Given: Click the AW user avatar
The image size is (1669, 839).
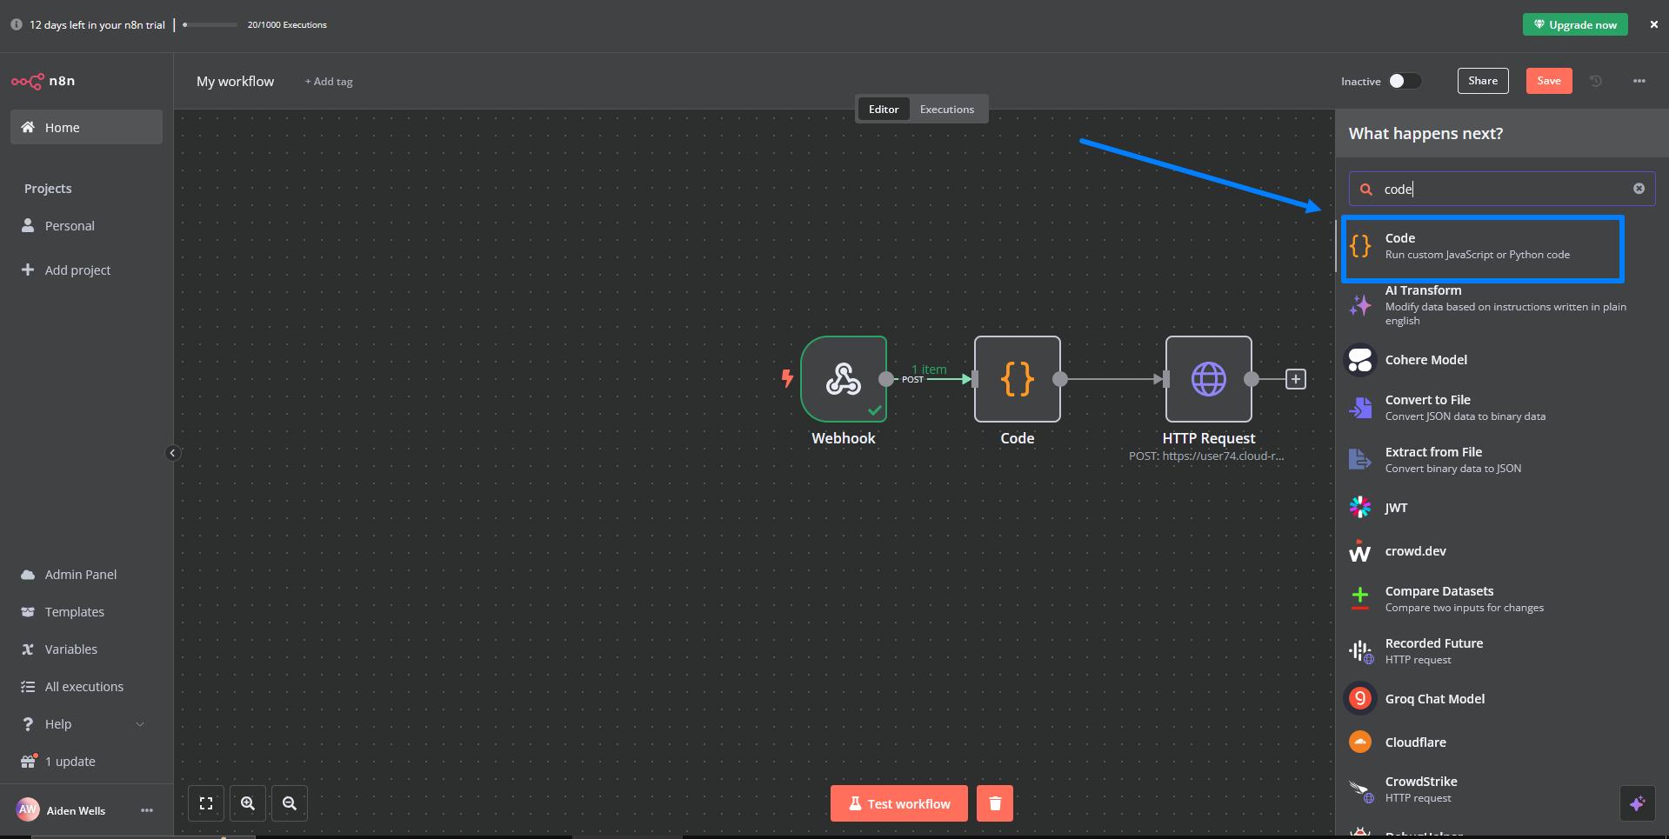Looking at the screenshot, I should (x=28, y=809).
